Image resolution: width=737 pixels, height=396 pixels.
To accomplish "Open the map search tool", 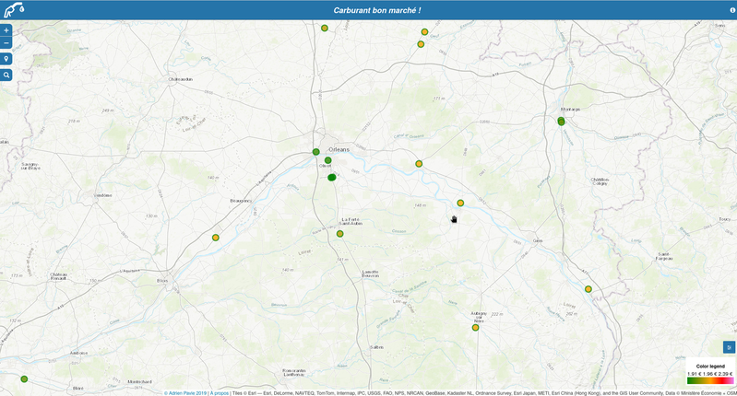I will point(6,75).
